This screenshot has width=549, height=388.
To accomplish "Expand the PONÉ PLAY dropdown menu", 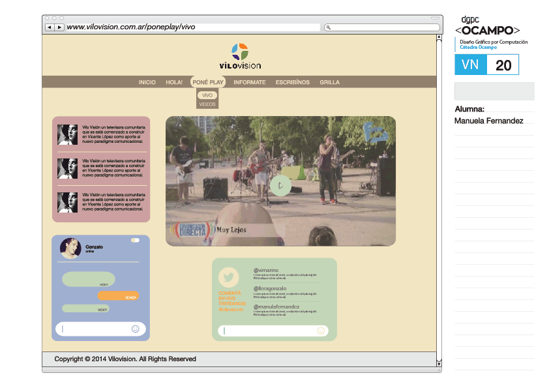I will click(x=208, y=82).
